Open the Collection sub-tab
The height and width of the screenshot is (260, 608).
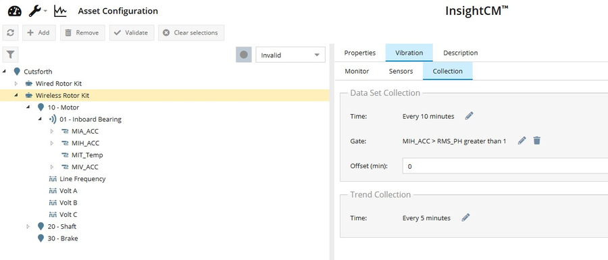click(x=447, y=72)
